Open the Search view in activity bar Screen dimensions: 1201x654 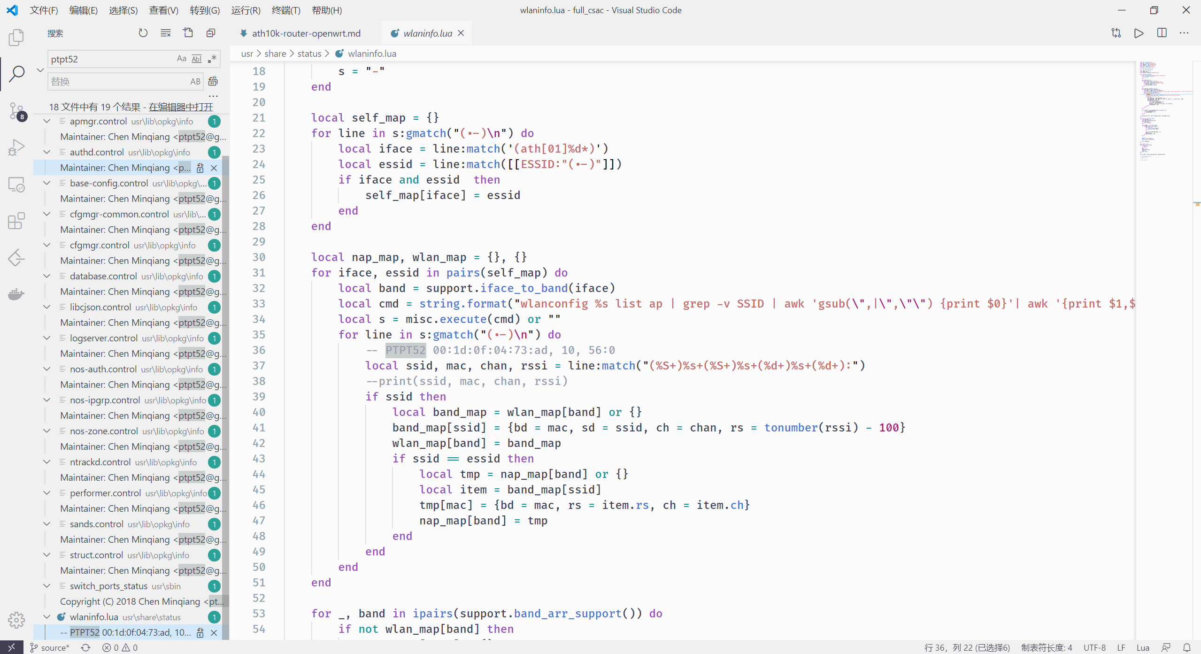(x=16, y=74)
